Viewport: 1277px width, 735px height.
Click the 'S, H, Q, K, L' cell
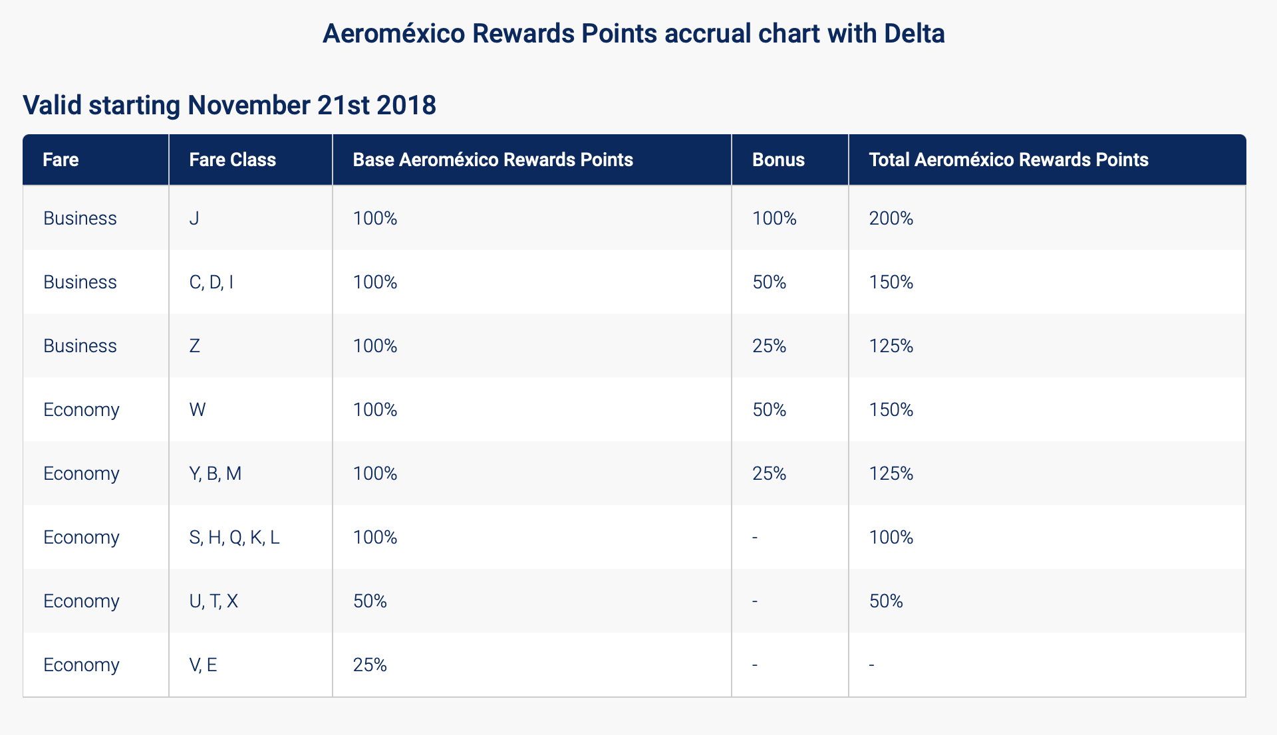coord(234,537)
